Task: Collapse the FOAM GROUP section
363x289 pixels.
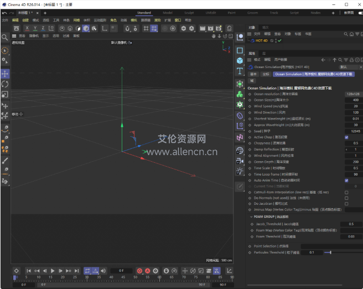Action: [x=251, y=217]
